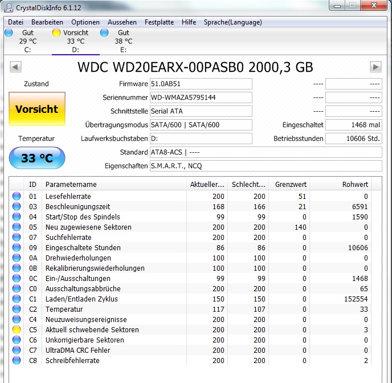
Task: Select the Schreibfehlerrate parameter name
Action: pyautogui.click(x=72, y=361)
